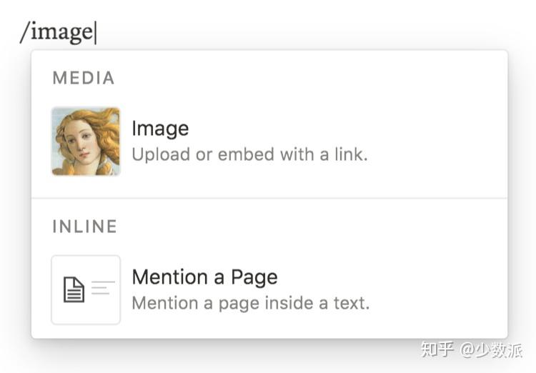Click the MEDIA section header
Image resolution: width=536 pixels, height=373 pixels.
tap(84, 78)
